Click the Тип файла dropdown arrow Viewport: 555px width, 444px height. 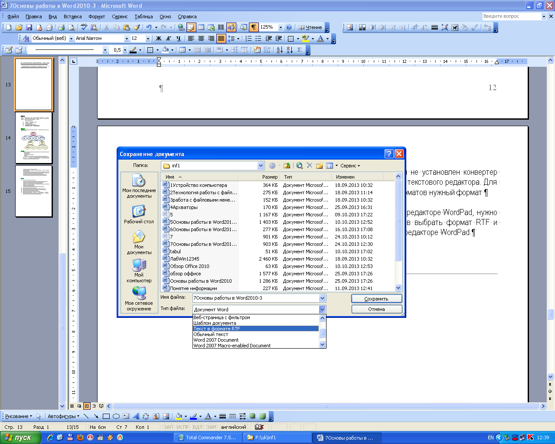(322, 309)
